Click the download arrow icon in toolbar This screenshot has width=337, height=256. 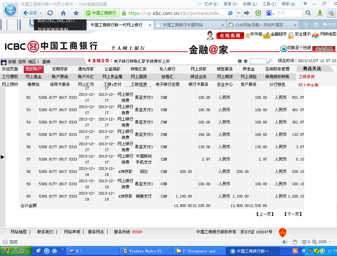click(320, 13)
